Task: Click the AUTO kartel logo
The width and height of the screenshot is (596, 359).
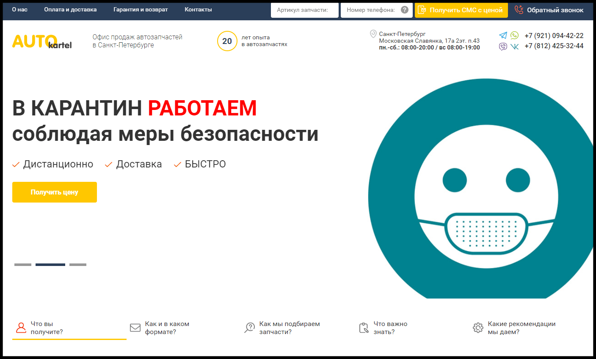Action: click(42, 41)
